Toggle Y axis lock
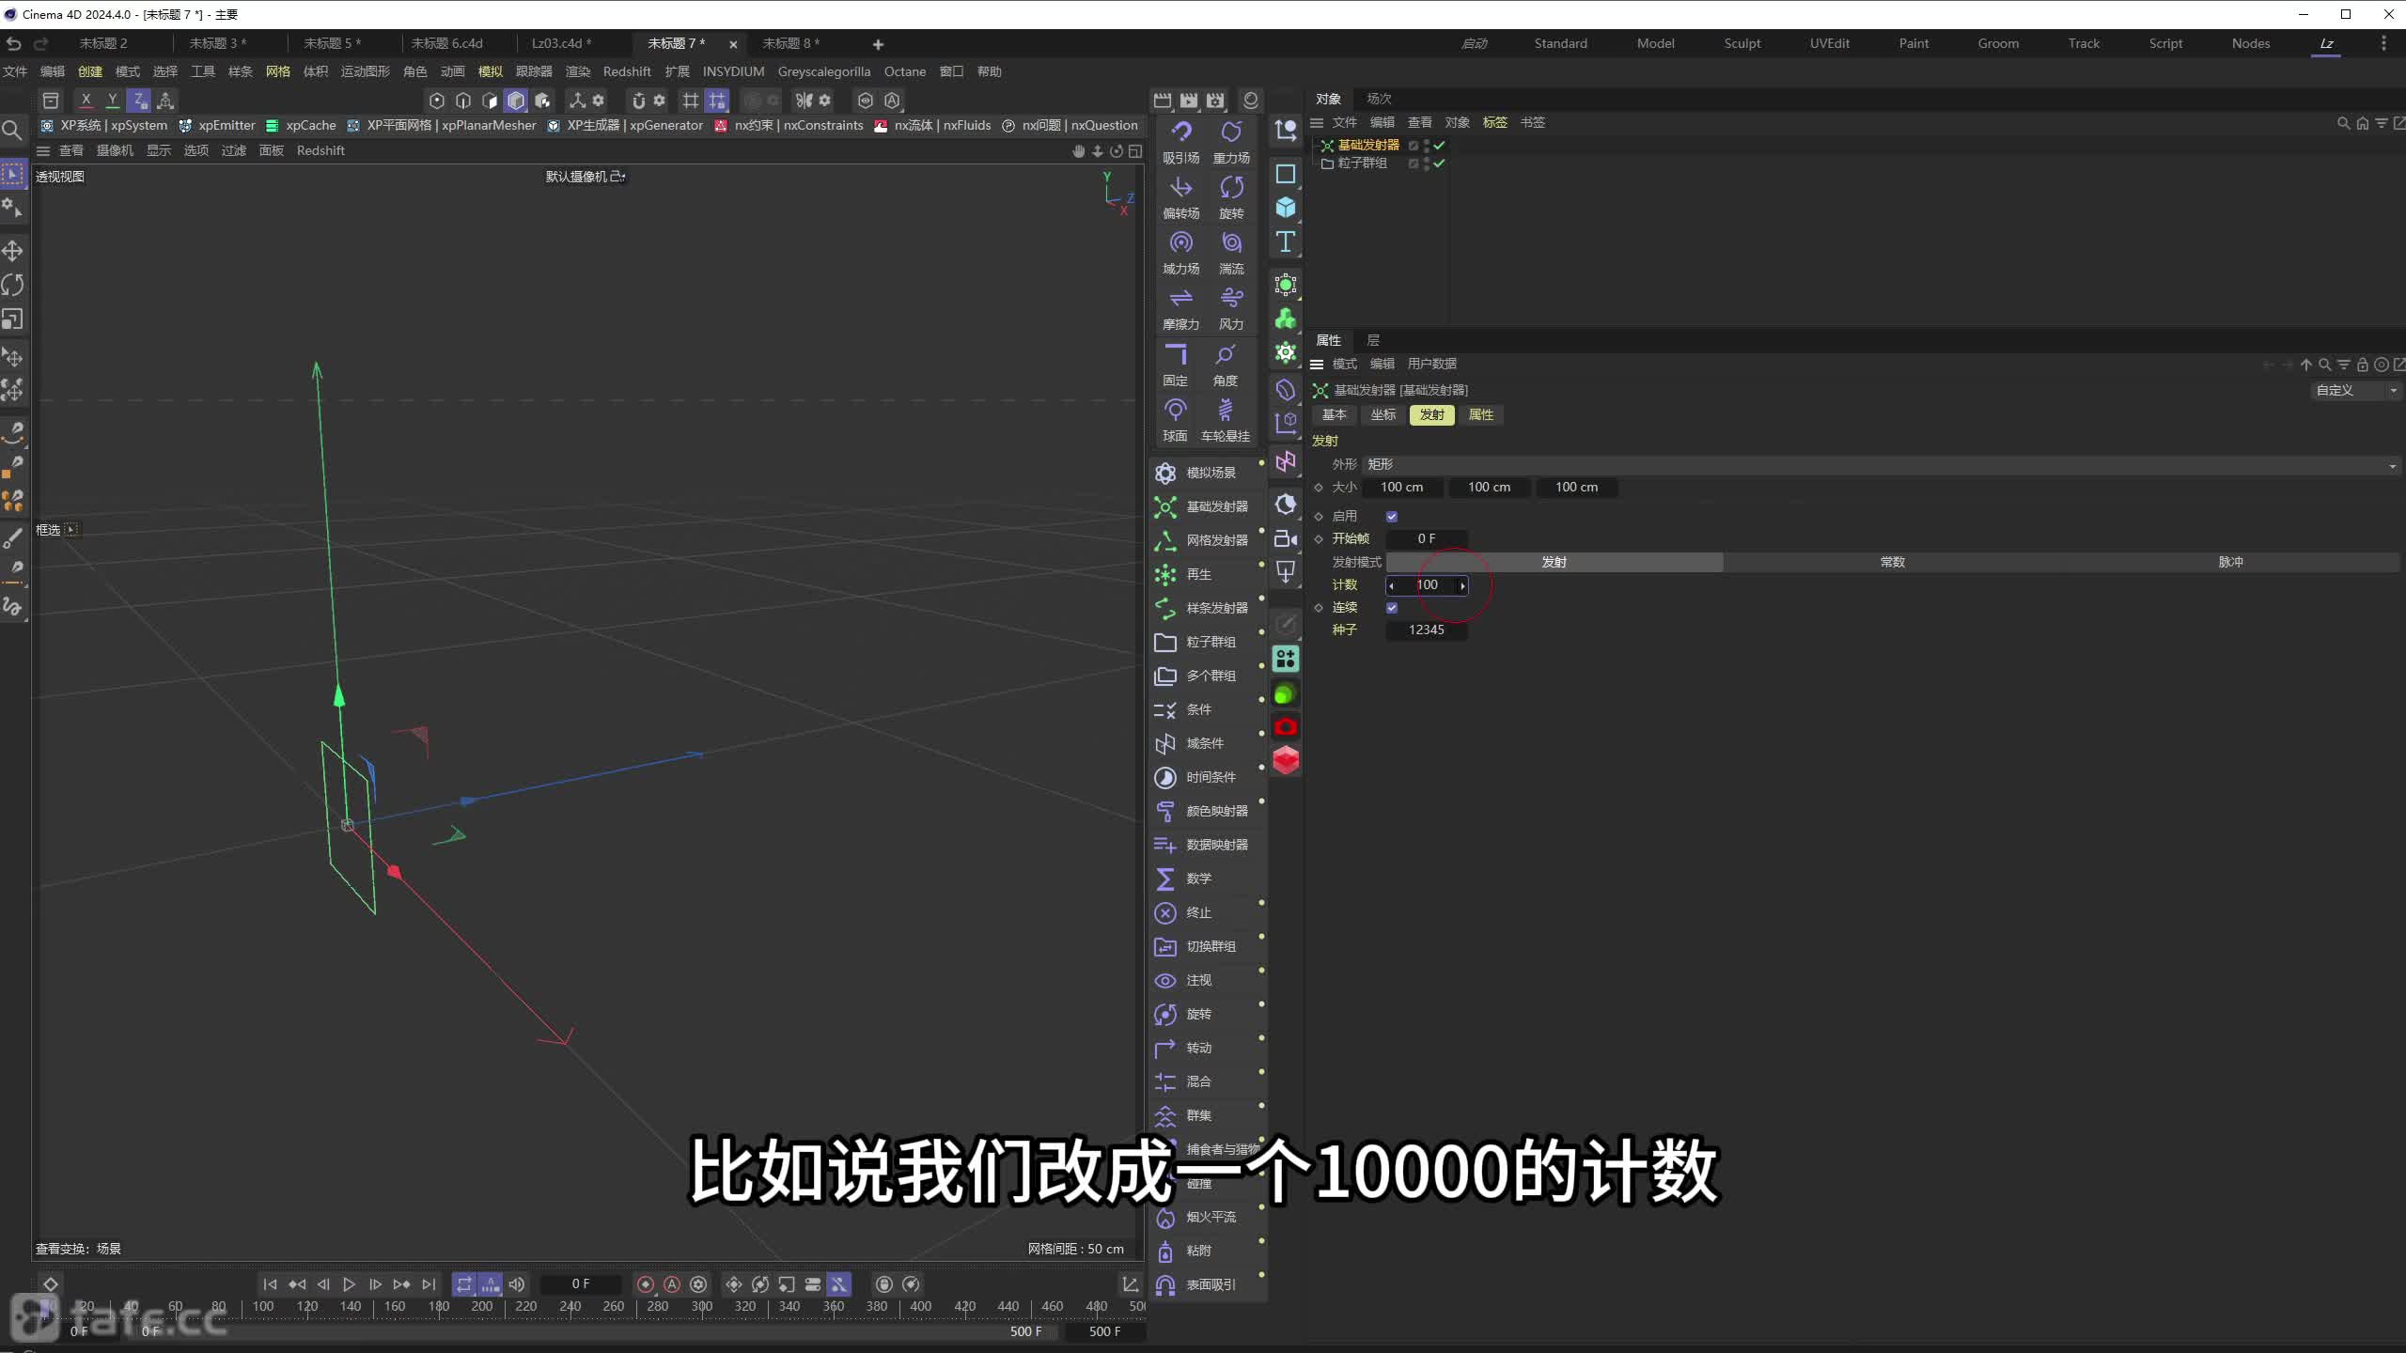The image size is (2406, 1353). click(113, 100)
